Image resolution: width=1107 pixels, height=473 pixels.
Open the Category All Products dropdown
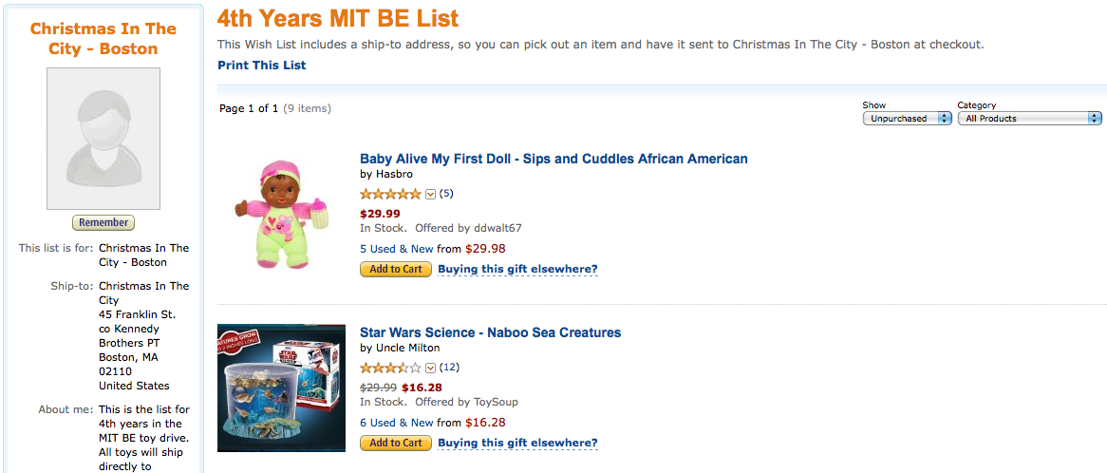(x=1029, y=119)
